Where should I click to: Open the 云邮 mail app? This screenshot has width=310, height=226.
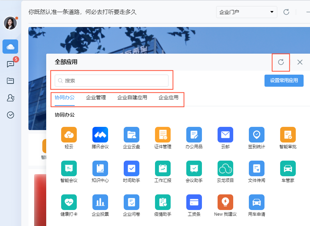click(225, 135)
